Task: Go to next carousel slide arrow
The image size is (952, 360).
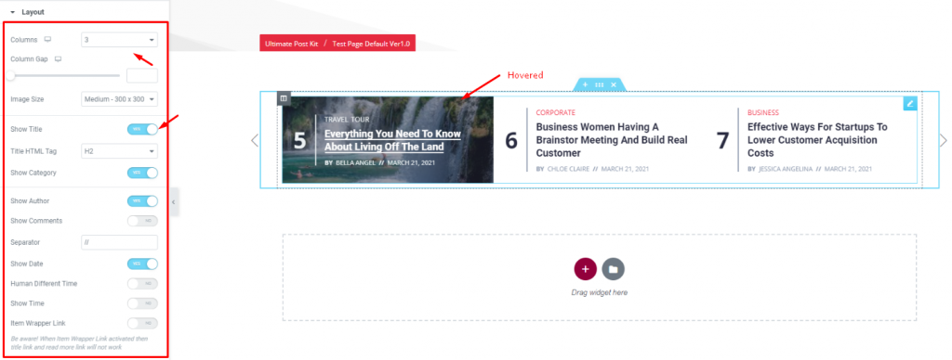Action: pyautogui.click(x=943, y=140)
